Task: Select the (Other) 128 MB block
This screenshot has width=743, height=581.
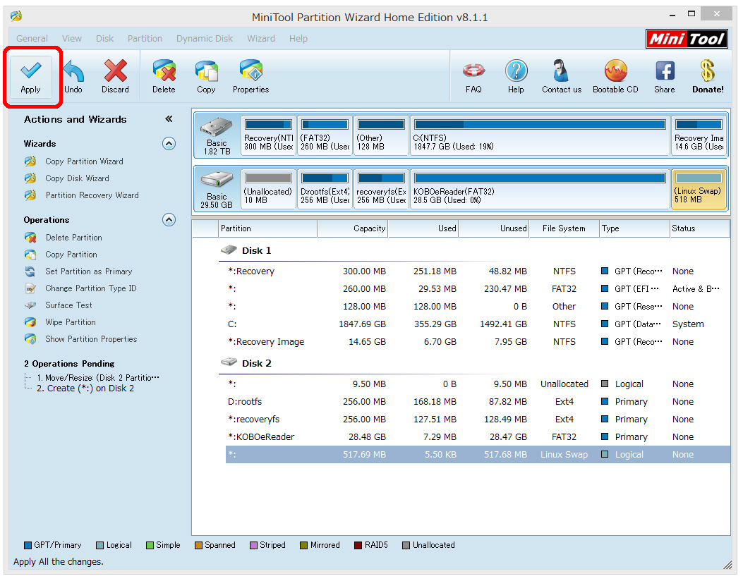Action: [381, 135]
